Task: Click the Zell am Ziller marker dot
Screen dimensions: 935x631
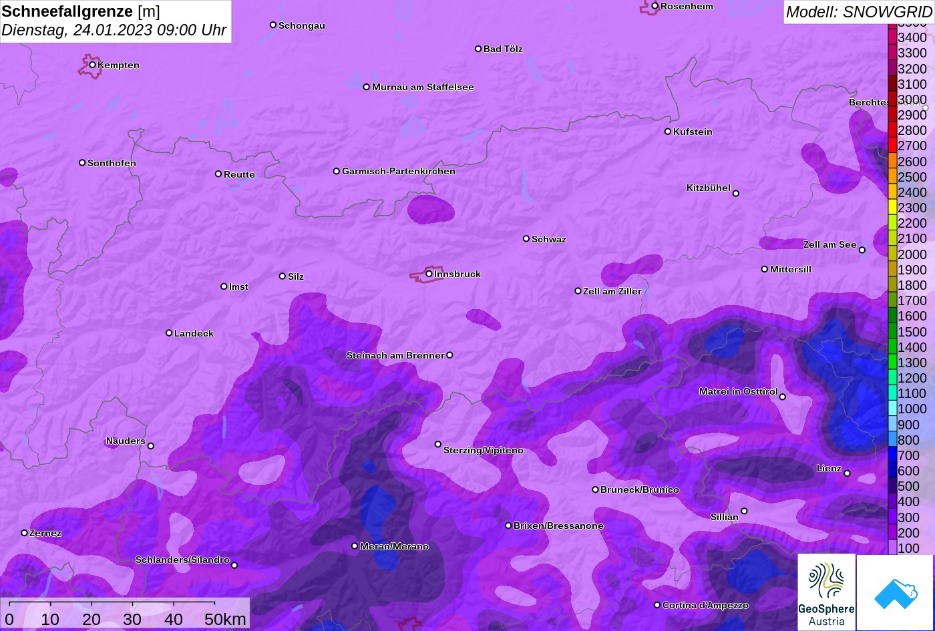Action: [x=578, y=291]
